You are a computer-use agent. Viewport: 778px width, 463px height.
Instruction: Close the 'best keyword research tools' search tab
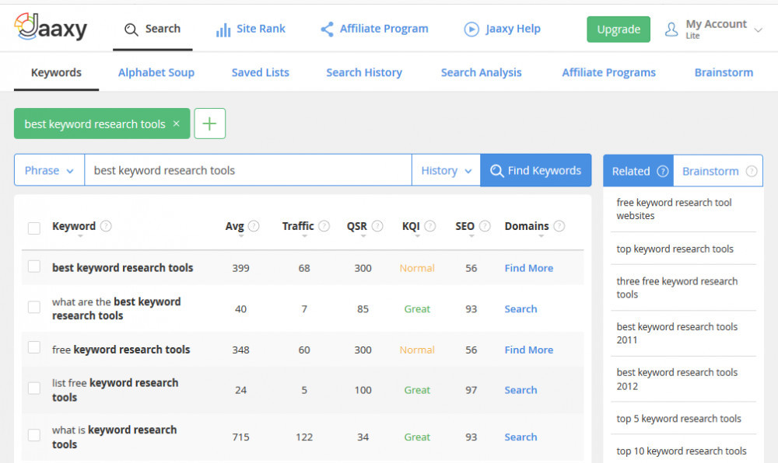coord(176,124)
